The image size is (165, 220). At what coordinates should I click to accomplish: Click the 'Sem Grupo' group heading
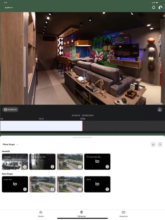7,174
